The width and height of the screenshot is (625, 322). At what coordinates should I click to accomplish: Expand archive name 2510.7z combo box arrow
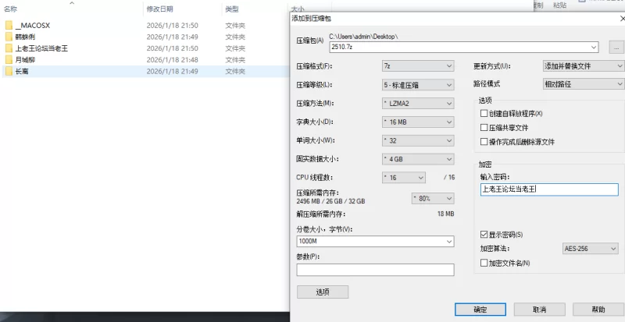tap(594, 47)
